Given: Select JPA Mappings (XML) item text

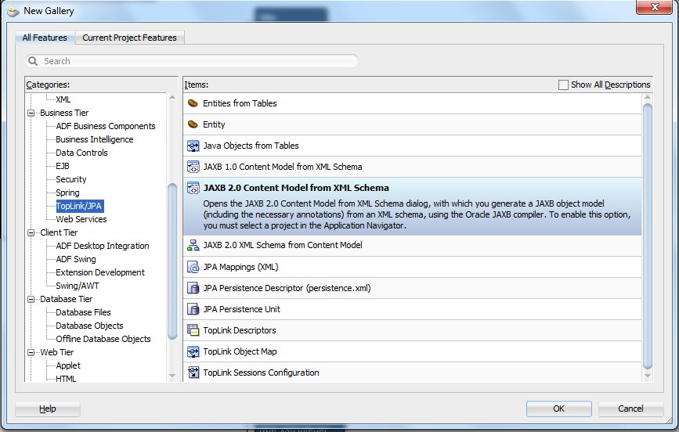Looking at the screenshot, I should pyautogui.click(x=240, y=267).
